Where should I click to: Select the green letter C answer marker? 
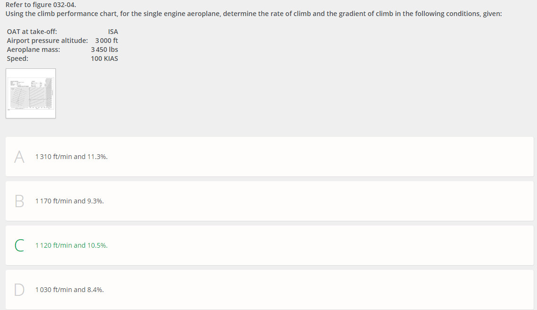19,245
